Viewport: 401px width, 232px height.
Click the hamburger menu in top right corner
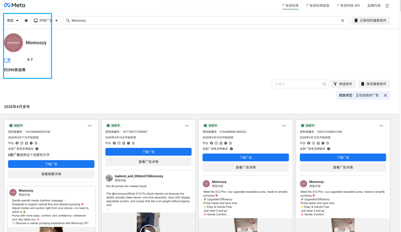click(x=387, y=5)
